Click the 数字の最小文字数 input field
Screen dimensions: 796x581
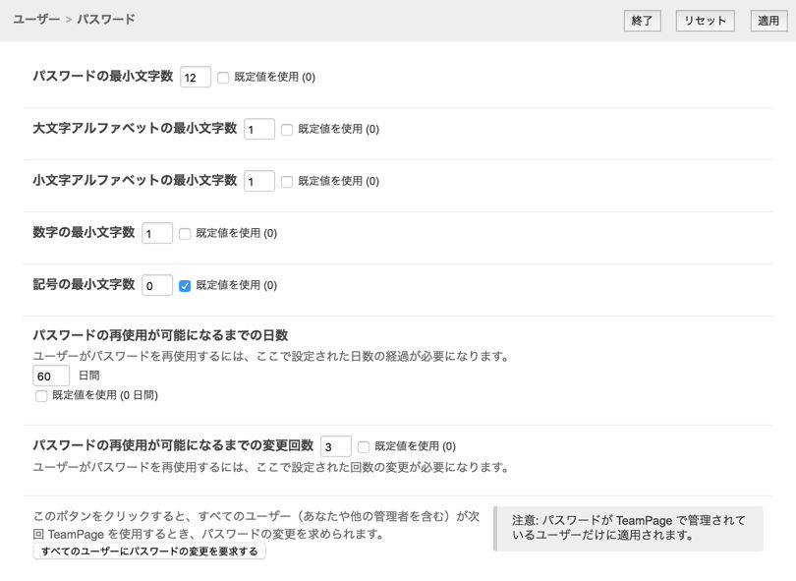157,233
